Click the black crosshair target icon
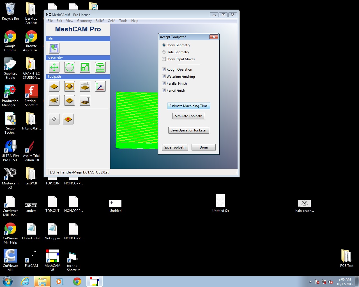 pos(54,119)
